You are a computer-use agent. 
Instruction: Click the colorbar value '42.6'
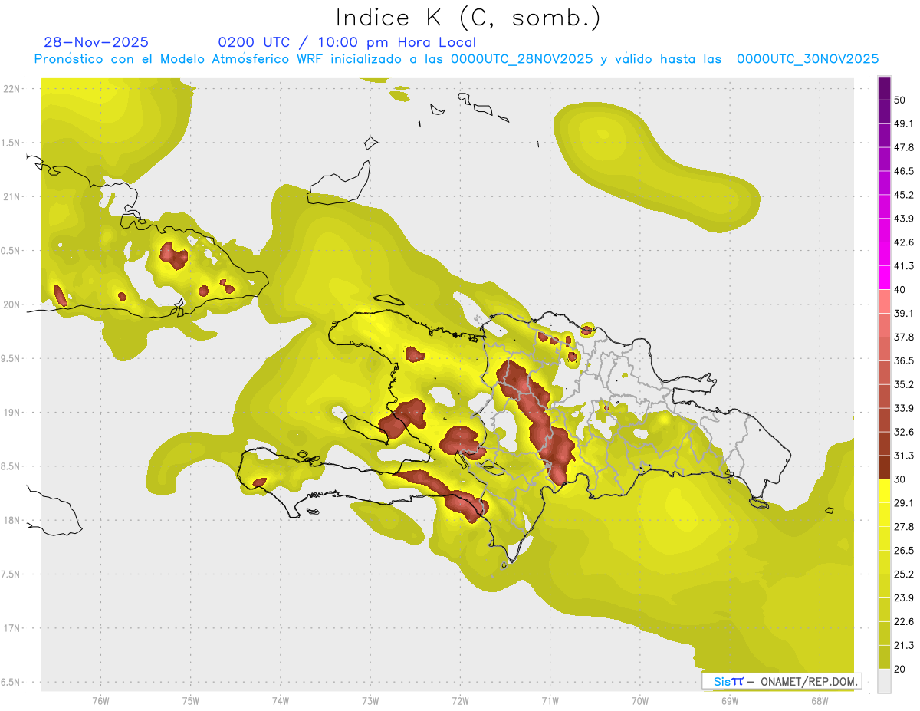[x=904, y=242]
